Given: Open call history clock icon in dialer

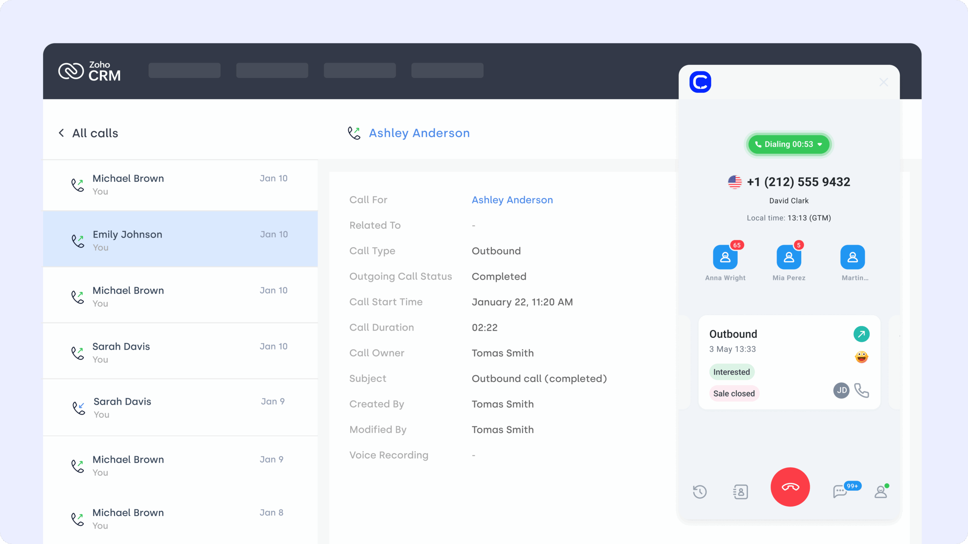Looking at the screenshot, I should tap(700, 492).
